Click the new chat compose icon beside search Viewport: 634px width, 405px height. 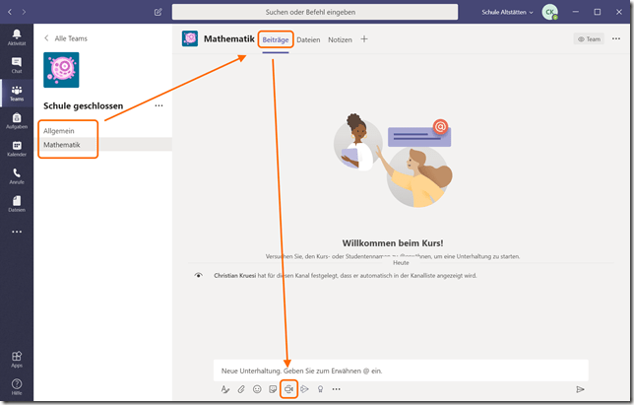click(158, 12)
